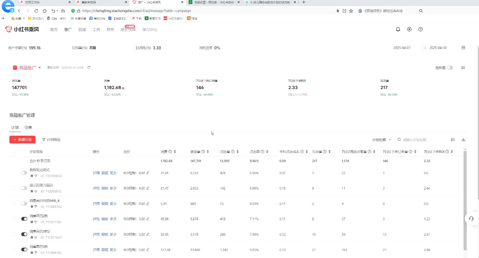Viewport: 479px width, 258px height.
Task: Click the rewards icon beside the notification bell
Action: click(x=409, y=29)
